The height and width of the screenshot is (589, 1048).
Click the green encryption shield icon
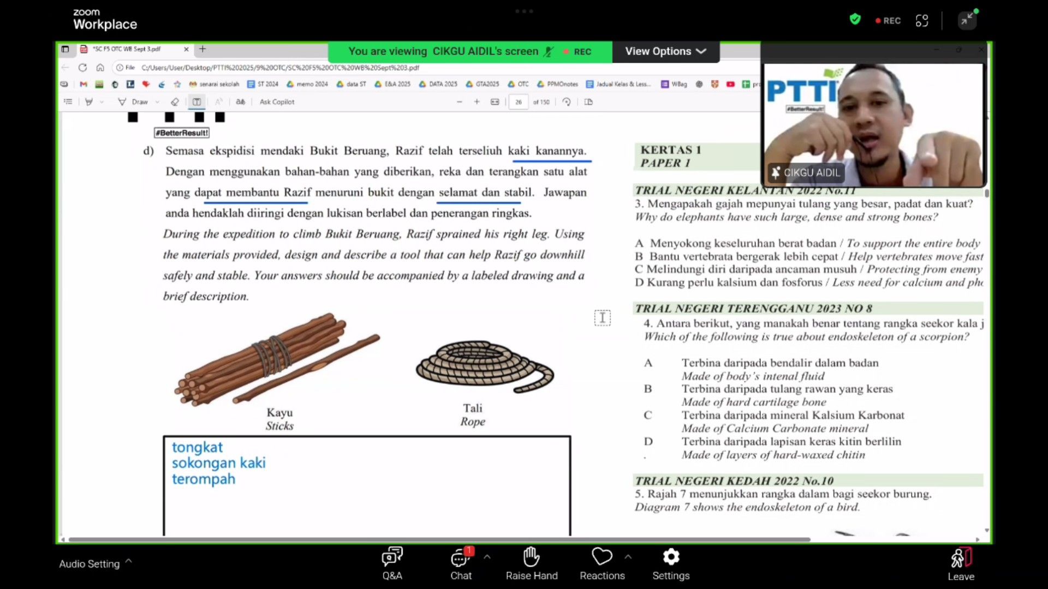855,20
